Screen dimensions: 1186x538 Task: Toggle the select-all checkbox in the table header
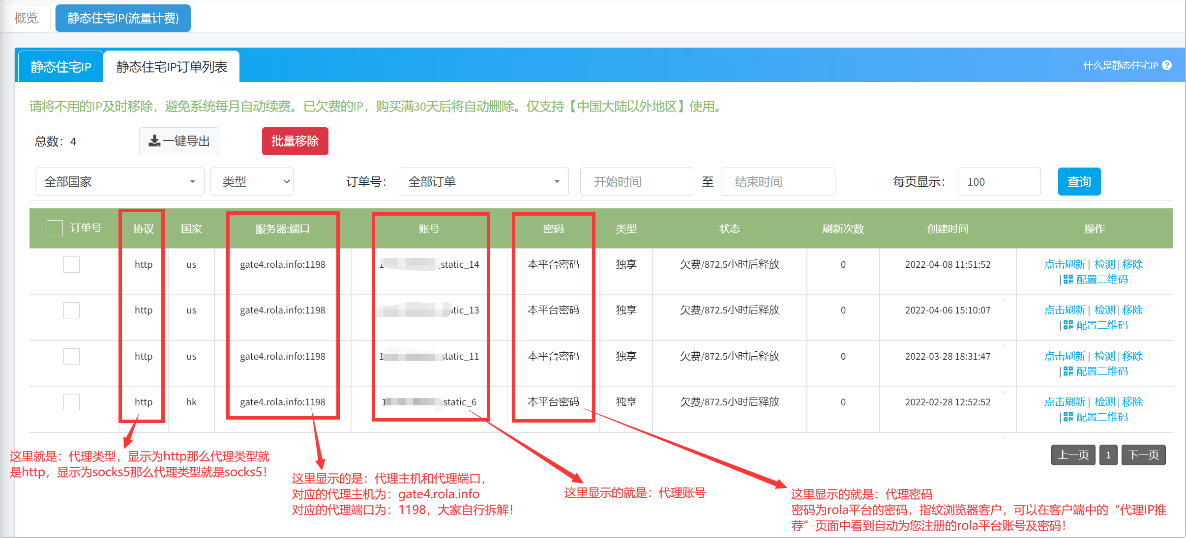pyautogui.click(x=55, y=228)
